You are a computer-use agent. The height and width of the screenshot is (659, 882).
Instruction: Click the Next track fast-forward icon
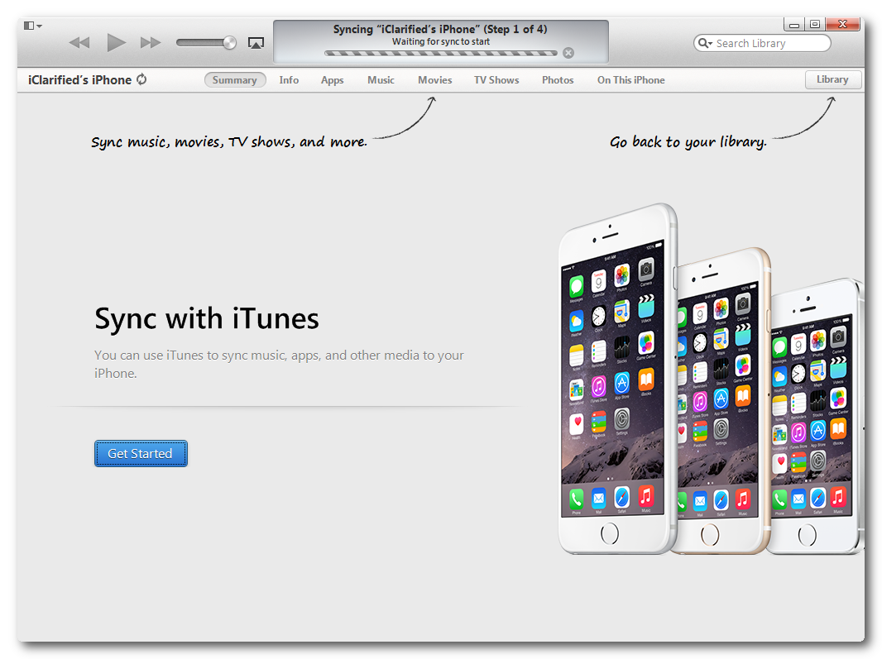[150, 43]
